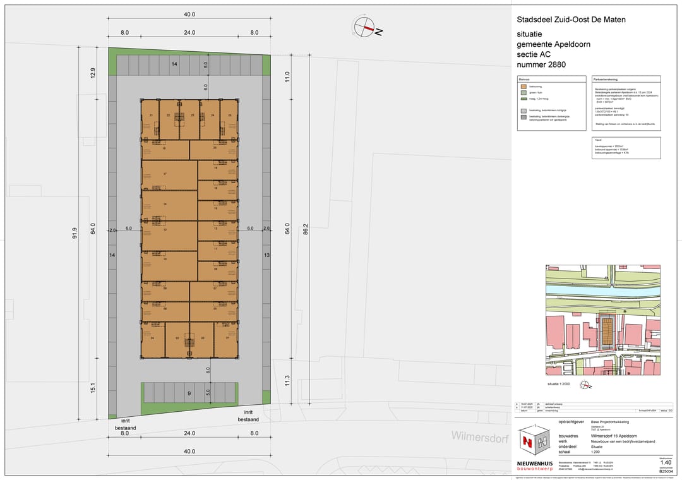Viewport: 682px width, 480px height.
Task: Click the orange bebouwing legend swatch
Action: click(x=523, y=86)
